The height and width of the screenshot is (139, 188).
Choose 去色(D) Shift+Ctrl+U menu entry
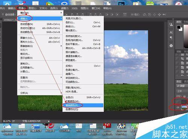coord(83,97)
